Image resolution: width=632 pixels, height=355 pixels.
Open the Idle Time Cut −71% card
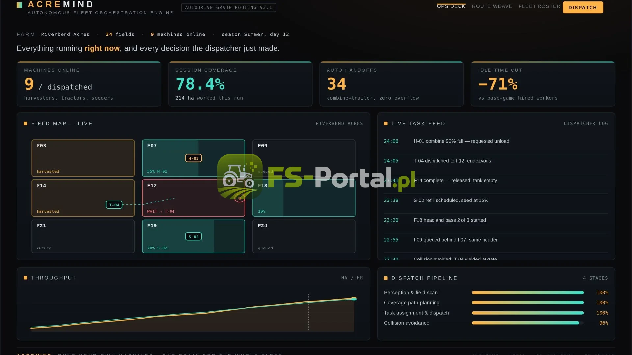coord(543,84)
